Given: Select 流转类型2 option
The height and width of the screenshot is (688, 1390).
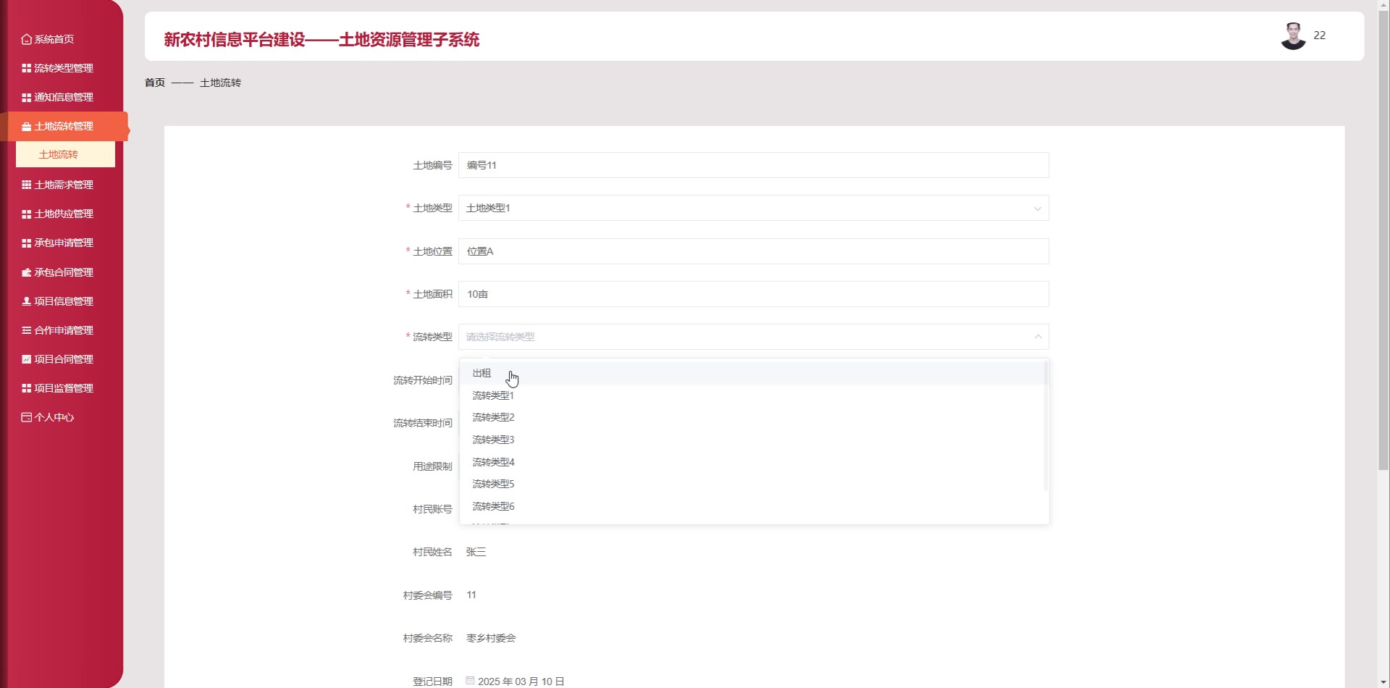Looking at the screenshot, I should pyautogui.click(x=752, y=417).
